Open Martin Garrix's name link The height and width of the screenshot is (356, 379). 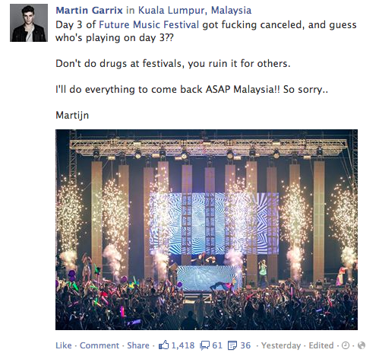tap(89, 11)
